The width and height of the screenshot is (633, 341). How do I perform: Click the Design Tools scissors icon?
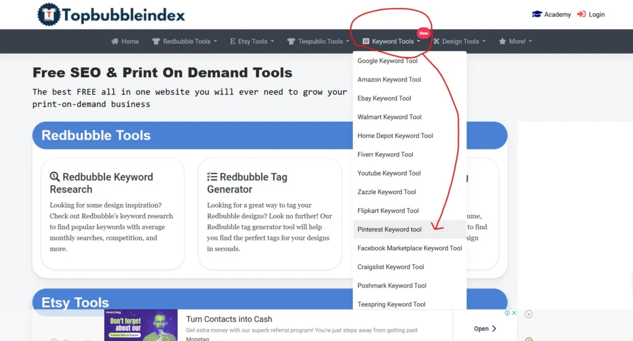pyautogui.click(x=436, y=41)
